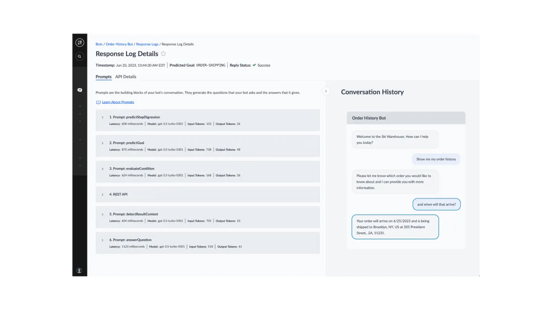Select the 'Please let me know which order' message
Viewport: 552px width, 310px height.
(x=395, y=181)
